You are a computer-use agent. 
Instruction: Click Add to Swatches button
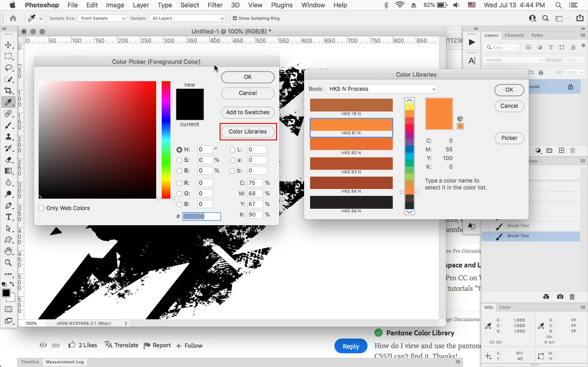pos(248,112)
